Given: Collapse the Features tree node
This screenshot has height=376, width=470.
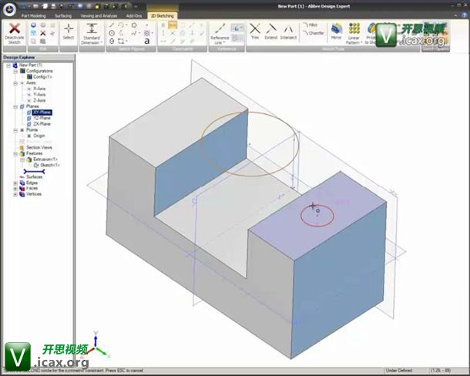Looking at the screenshot, I should 15,154.
